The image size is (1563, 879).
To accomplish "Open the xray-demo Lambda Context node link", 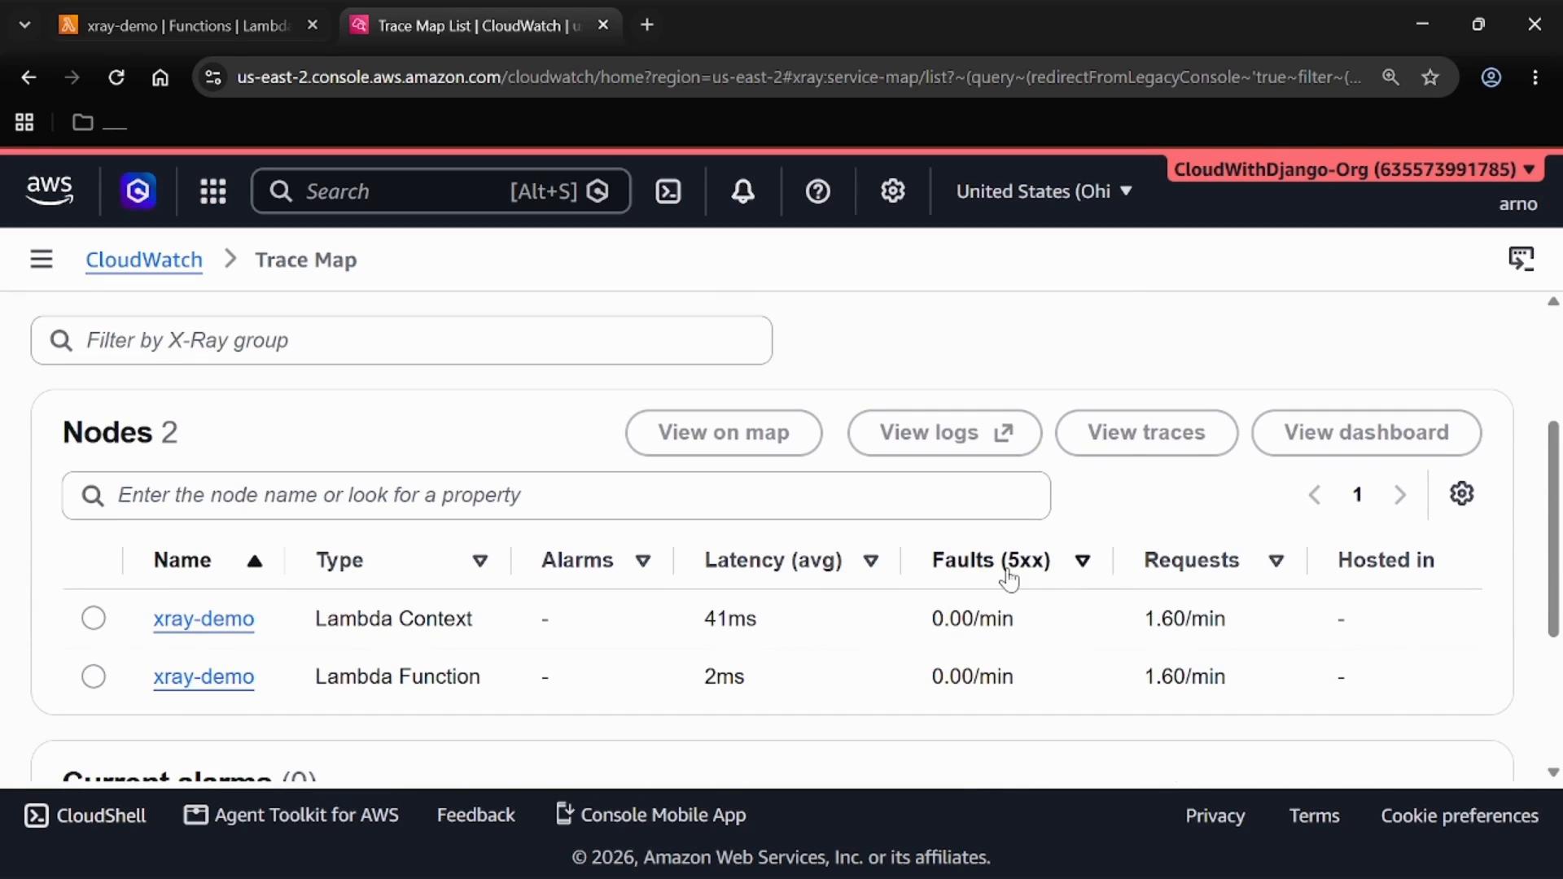I will click(204, 619).
